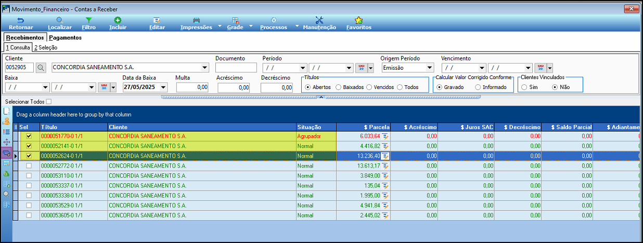Expand the first Baixa date dropdown

pos(45,87)
